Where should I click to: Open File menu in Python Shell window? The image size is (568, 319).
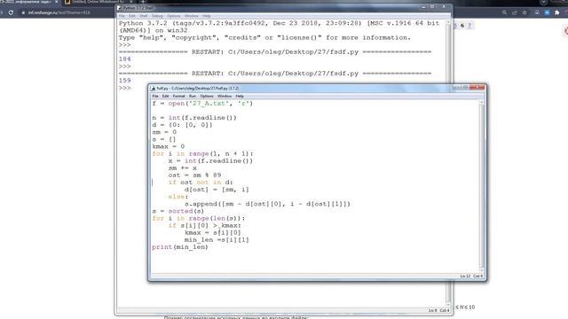(122, 16)
